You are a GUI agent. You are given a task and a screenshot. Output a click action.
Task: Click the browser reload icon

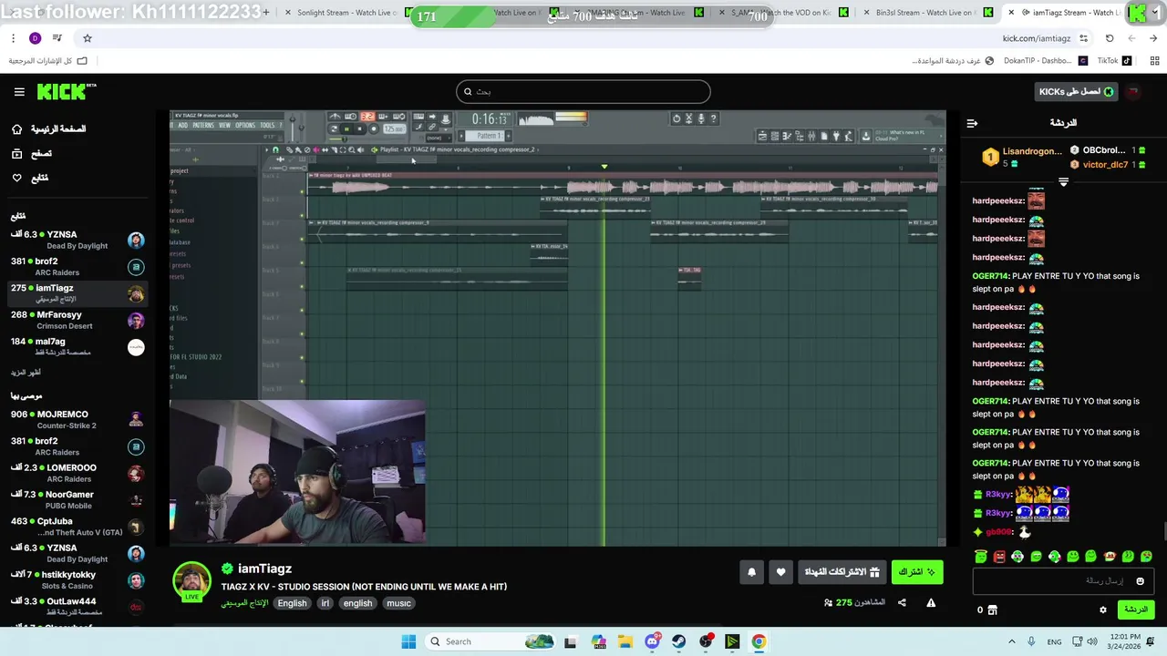(1110, 38)
